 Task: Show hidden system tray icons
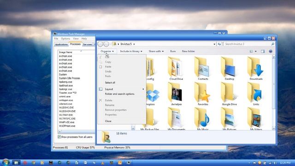tap(249, 163)
